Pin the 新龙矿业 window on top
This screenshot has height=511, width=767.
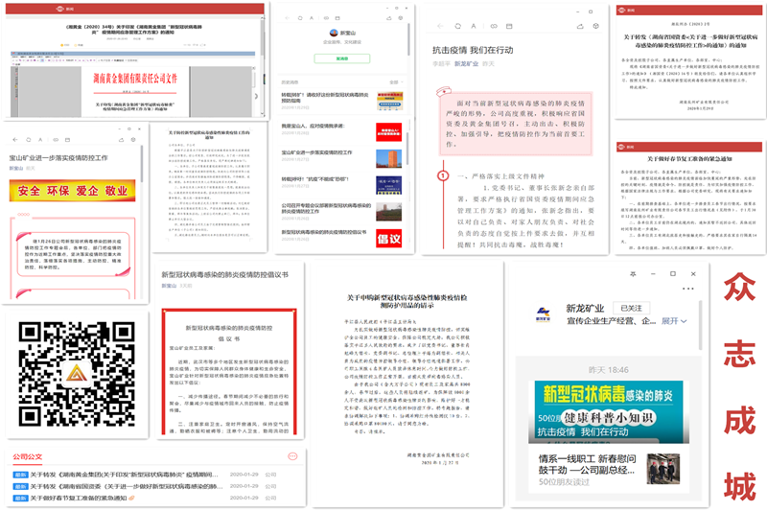[x=633, y=274]
